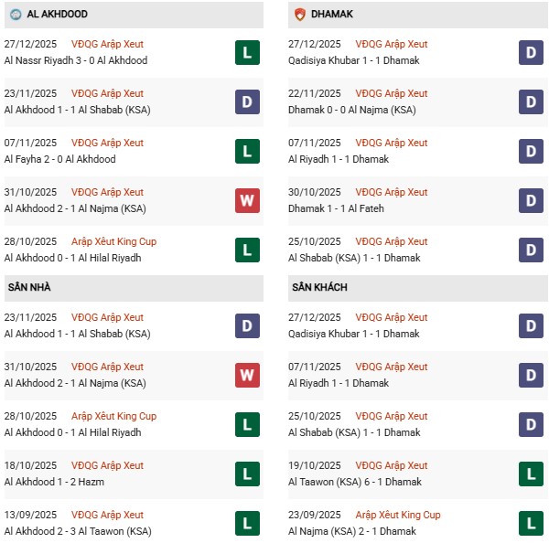The height and width of the screenshot is (543, 549).
Task: Open the VĐQG Arập Xeut link dated 13/09/2025
Action: 107,515
